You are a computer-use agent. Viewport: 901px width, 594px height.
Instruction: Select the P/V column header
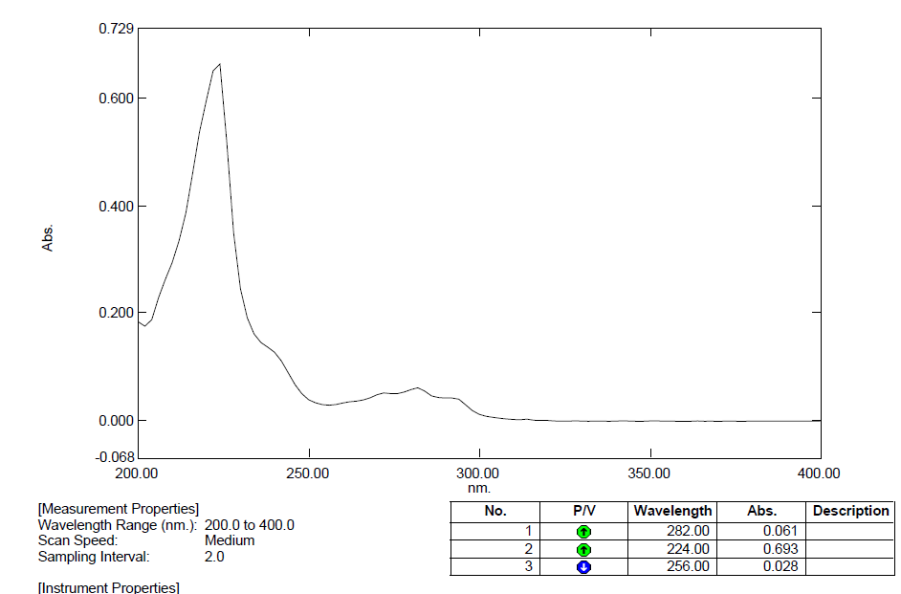pos(583,511)
